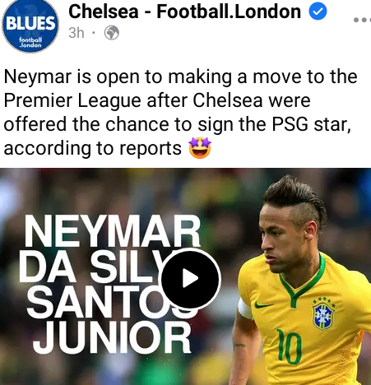Click the number 10 on the shirt
Viewport: 371px width, 385px height.
289,346
